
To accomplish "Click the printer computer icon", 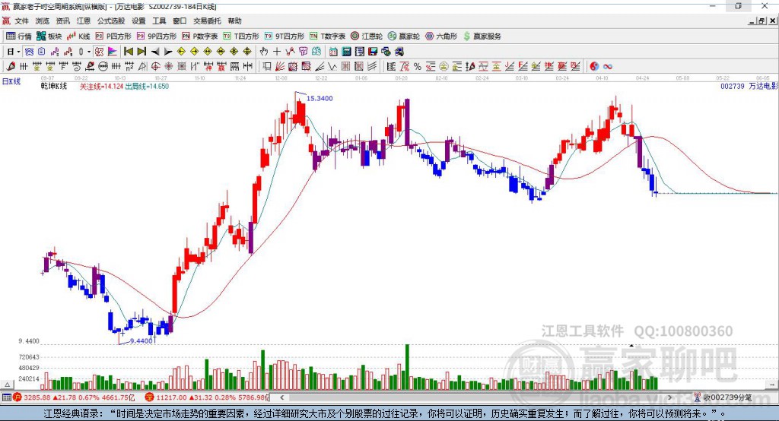I will pos(399,52).
